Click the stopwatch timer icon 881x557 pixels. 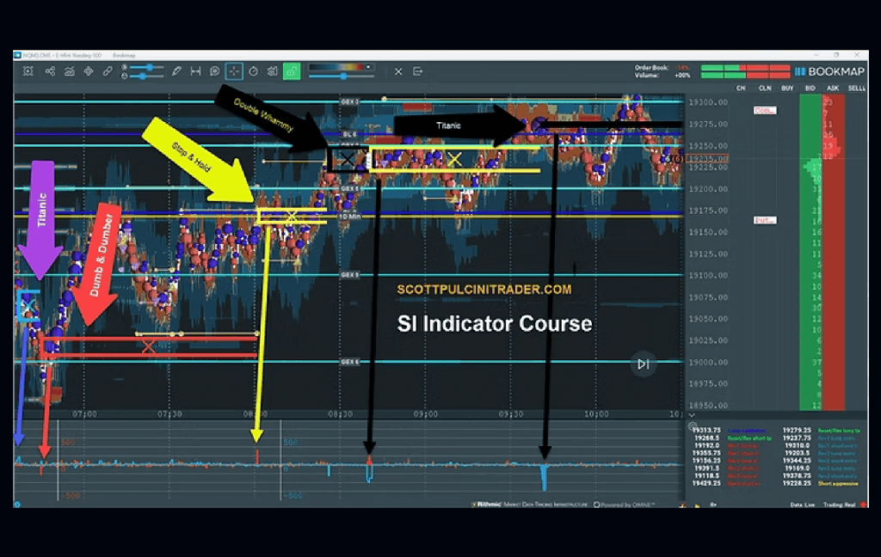[x=254, y=71]
